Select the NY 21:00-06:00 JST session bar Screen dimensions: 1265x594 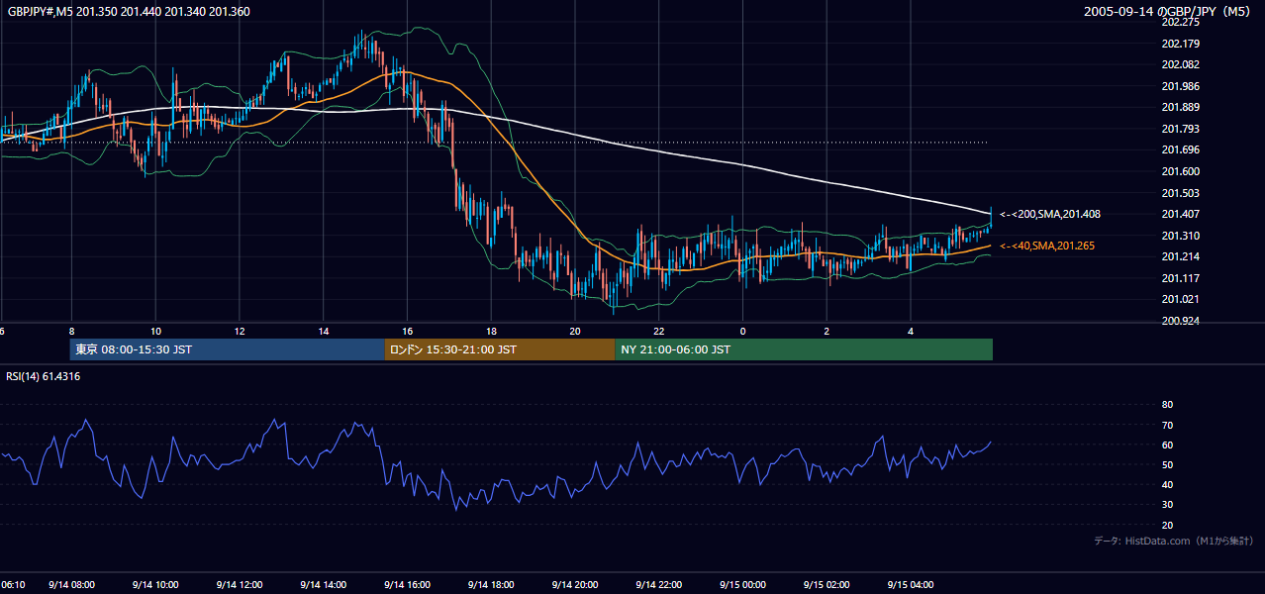pos(804,349)
